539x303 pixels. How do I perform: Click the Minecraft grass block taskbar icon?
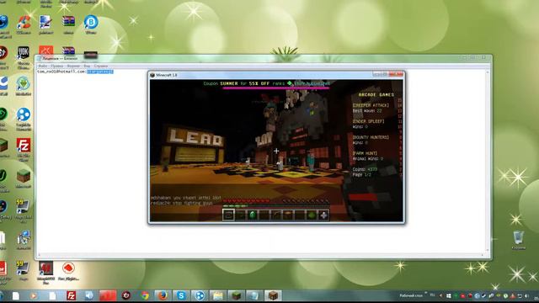point(236,295)
